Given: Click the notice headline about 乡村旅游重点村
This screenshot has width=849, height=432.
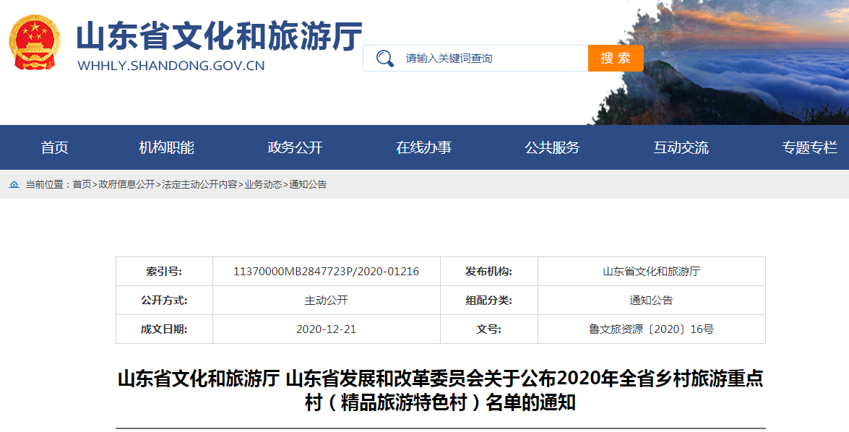Looking at the screenshot, I should click(x=440, y=390).
